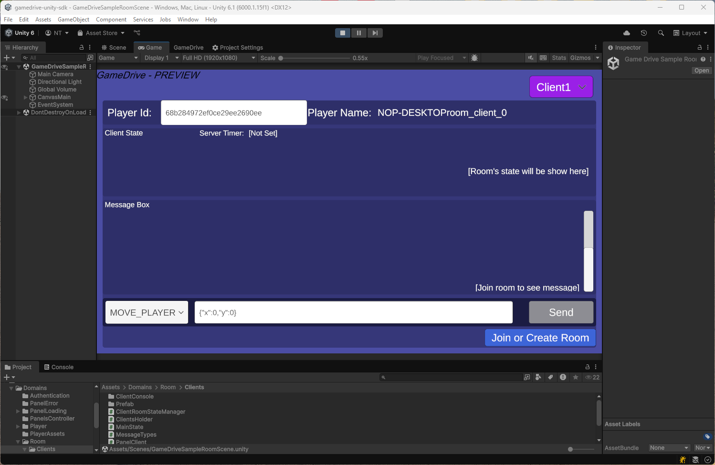Viewport: 715px width, 465px height.
Task: Open the MOVE_PLAYER message type dropdown
Action: click(x=147, y=312)
